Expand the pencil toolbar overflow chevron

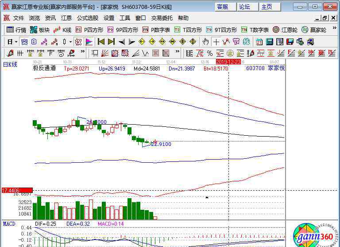83,51
